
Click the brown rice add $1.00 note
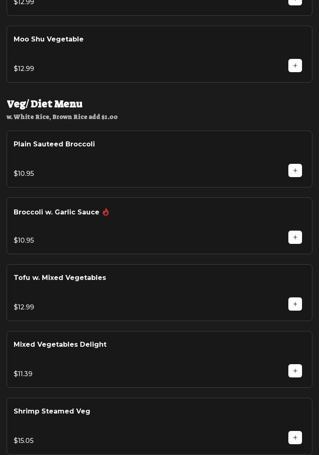coord(62,117)
